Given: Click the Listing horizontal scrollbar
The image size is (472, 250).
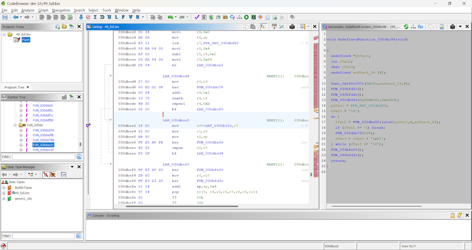Looking at the screenshot, I should (x=182, y=206).
